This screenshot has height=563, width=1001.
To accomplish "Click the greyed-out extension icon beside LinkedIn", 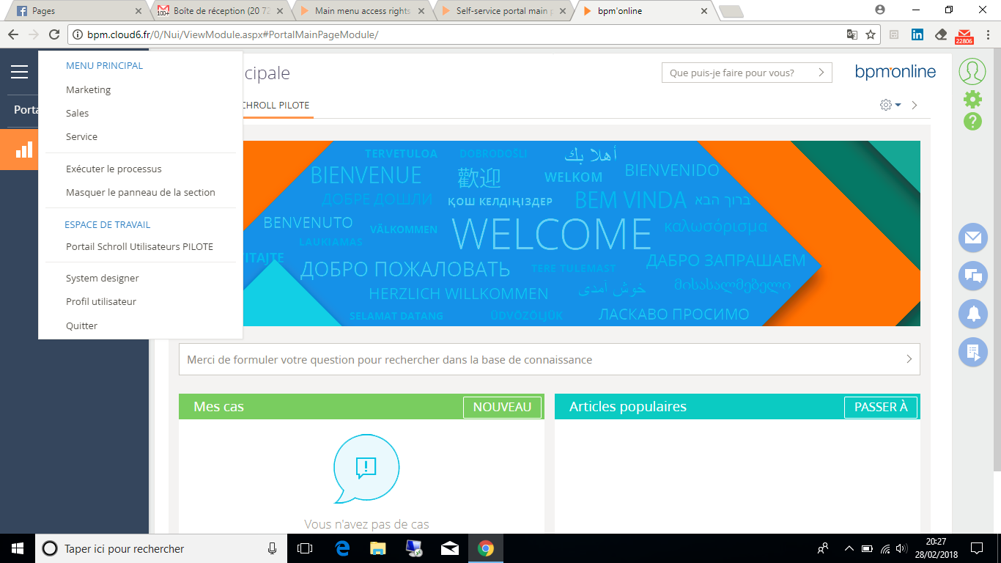I will tap(895, 34).
